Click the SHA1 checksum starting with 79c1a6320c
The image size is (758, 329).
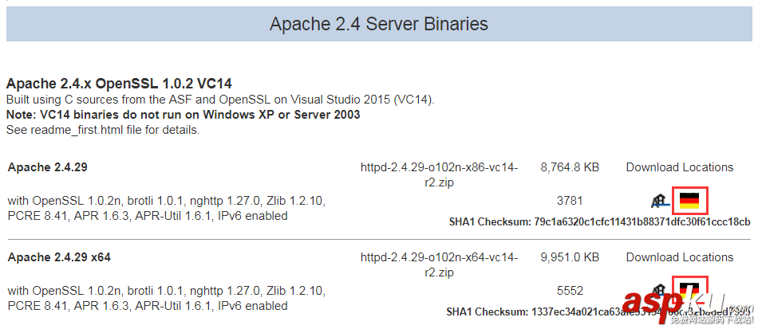click(x=641, y=221)
